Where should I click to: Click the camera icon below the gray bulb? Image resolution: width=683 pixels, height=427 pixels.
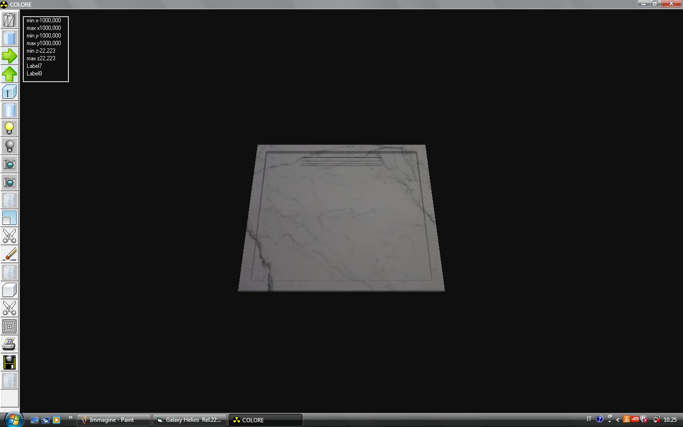[x=9, y=164]
